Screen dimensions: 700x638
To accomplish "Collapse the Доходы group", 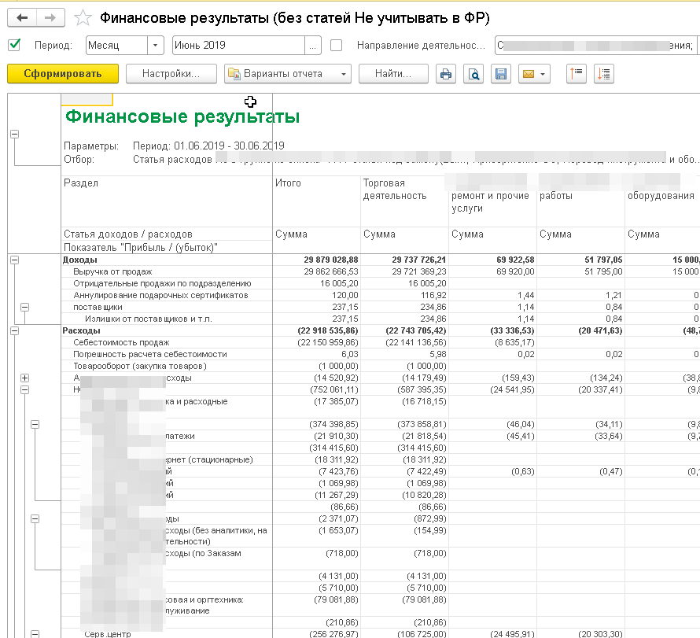I will 15,260.
